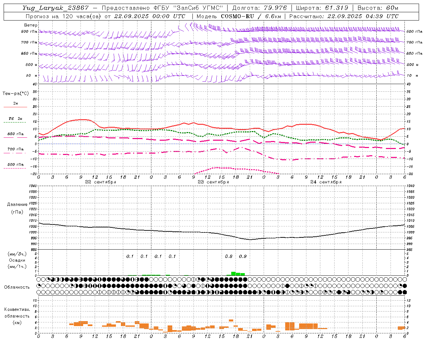Click the 'Рассчитано: 22.09.2025 04:39 UTC' timestamp

344,16
